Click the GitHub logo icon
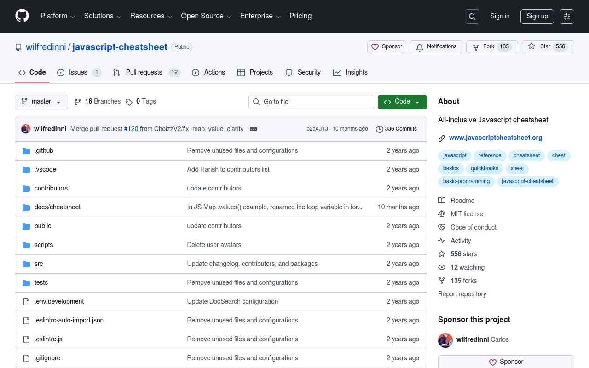 22,16
